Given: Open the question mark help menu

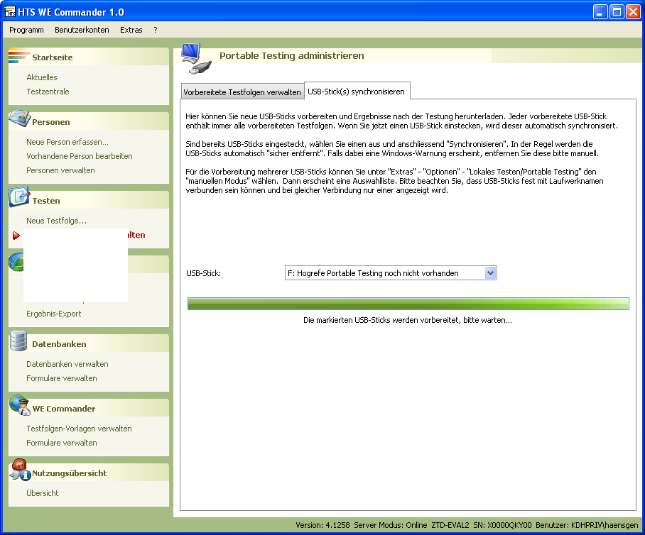Looking at the screenshot, I should [x=155, y=30].
